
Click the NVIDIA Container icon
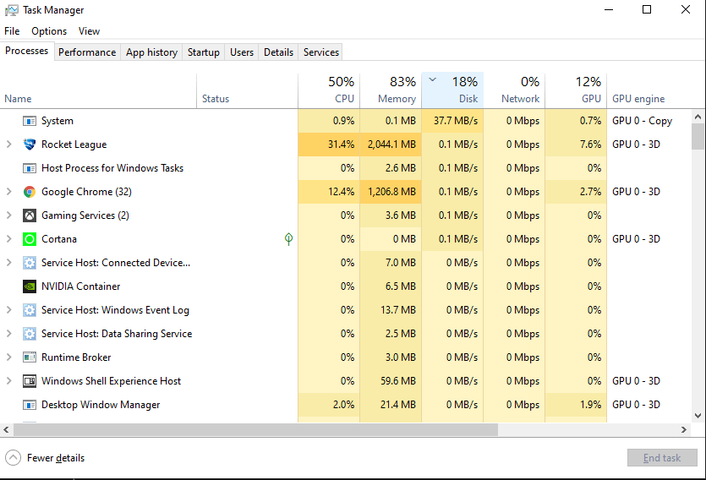pos(30,286)
